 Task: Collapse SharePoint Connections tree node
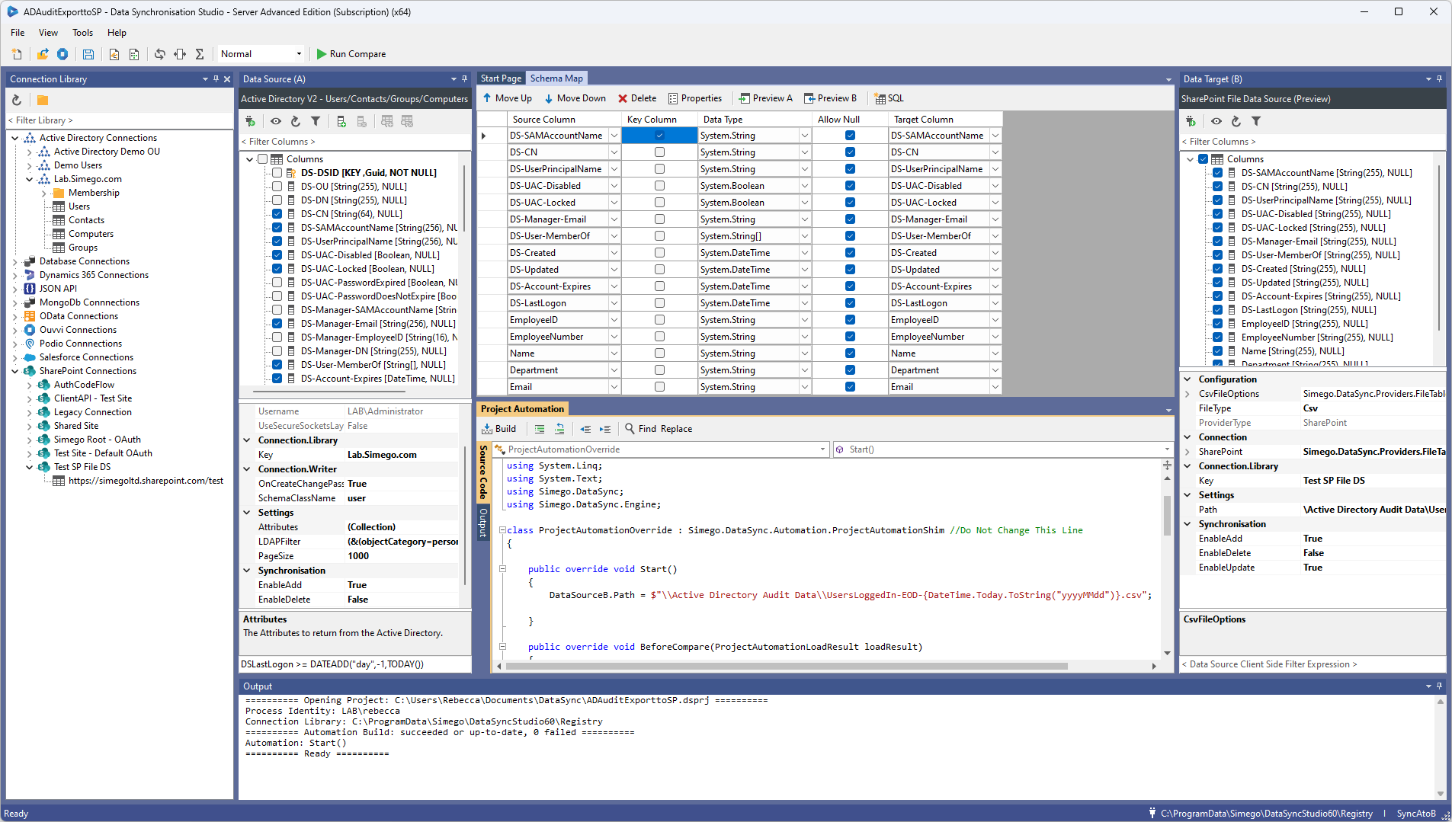[x=15, y=371]
